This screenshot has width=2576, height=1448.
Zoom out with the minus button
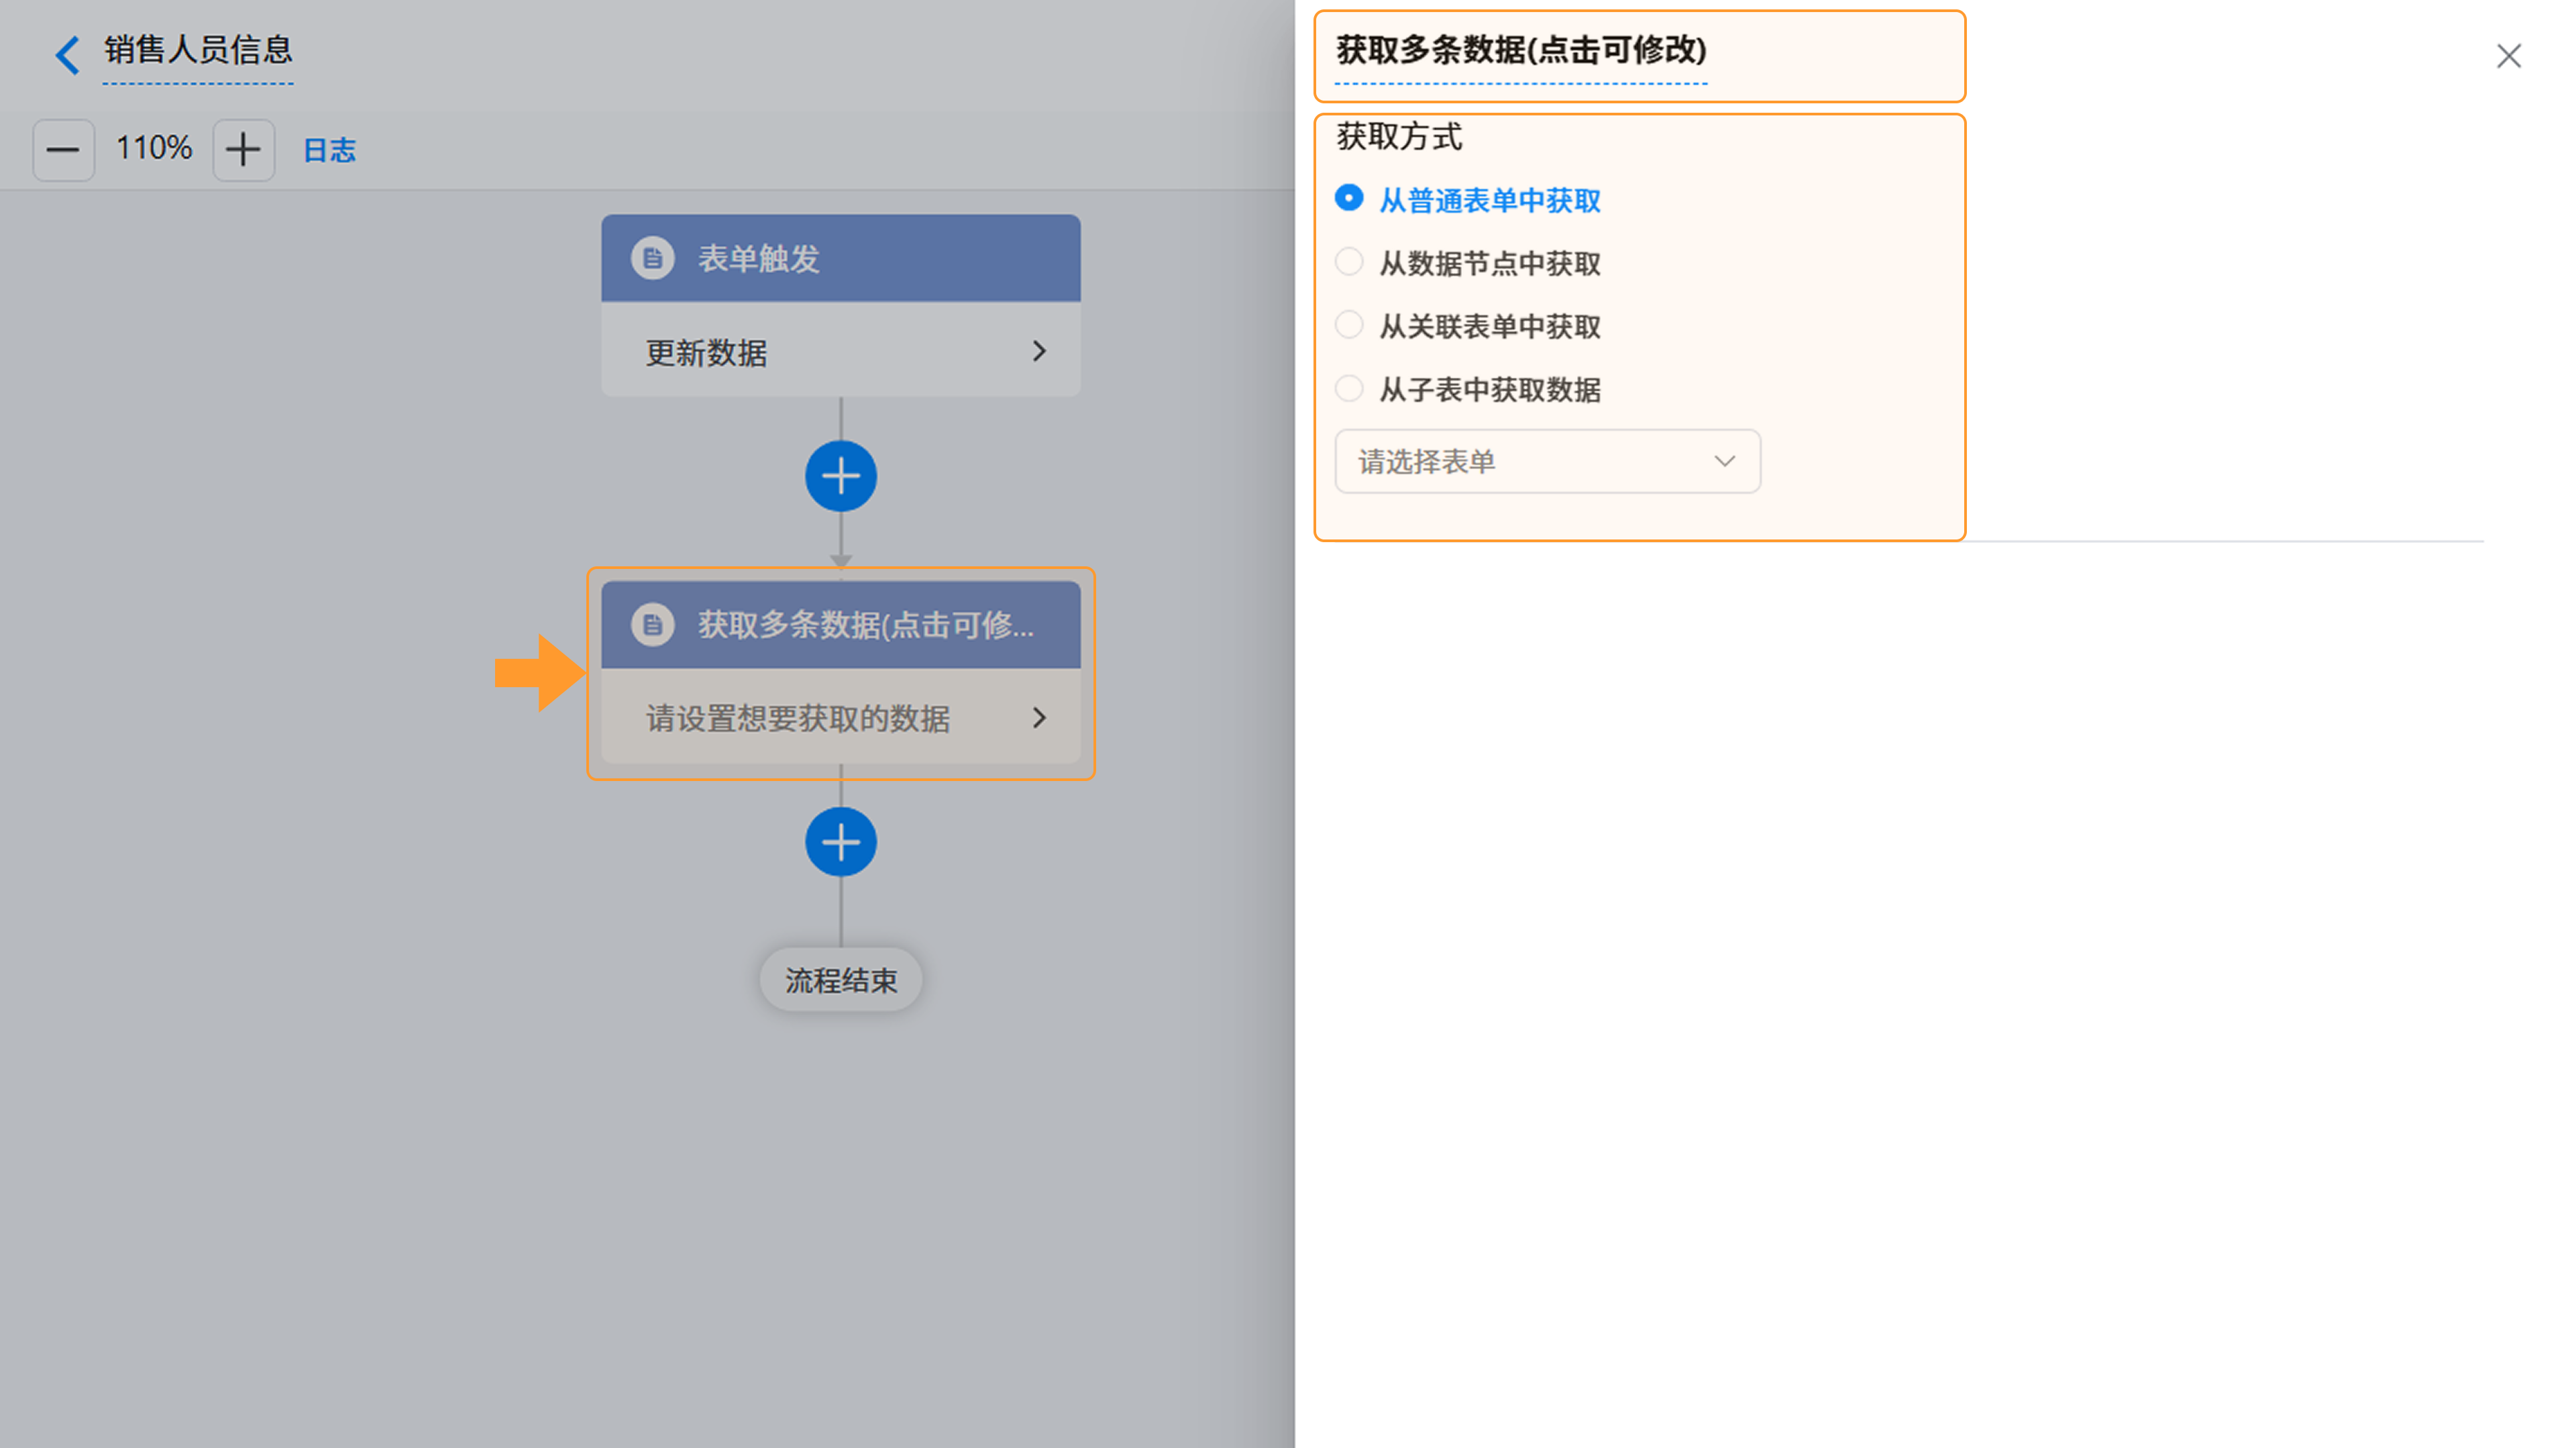(x=63, y=150)
